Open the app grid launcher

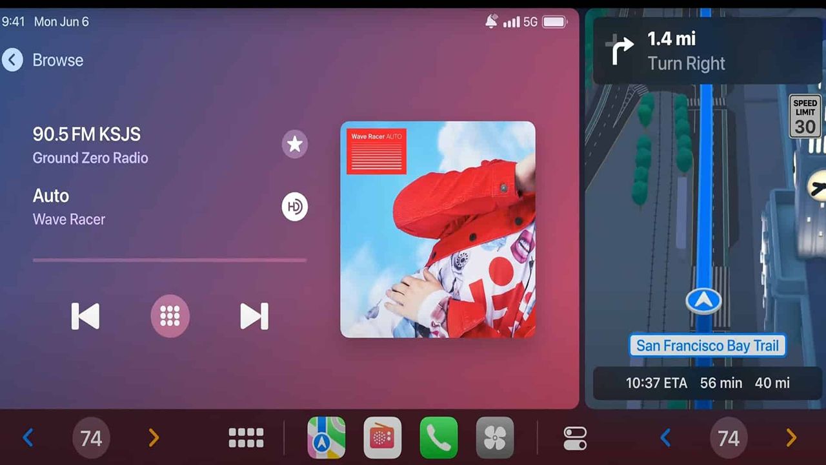pos(246,438)
